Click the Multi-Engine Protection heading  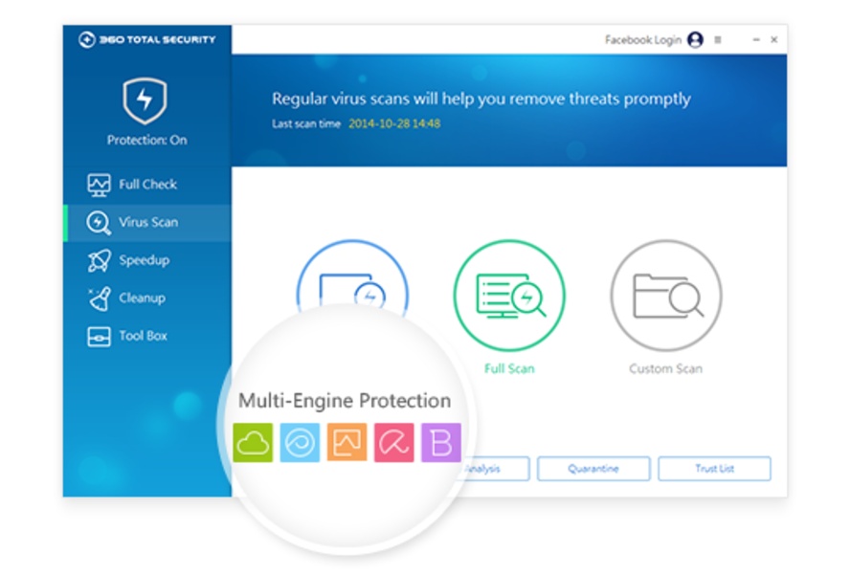coord(345,401)
